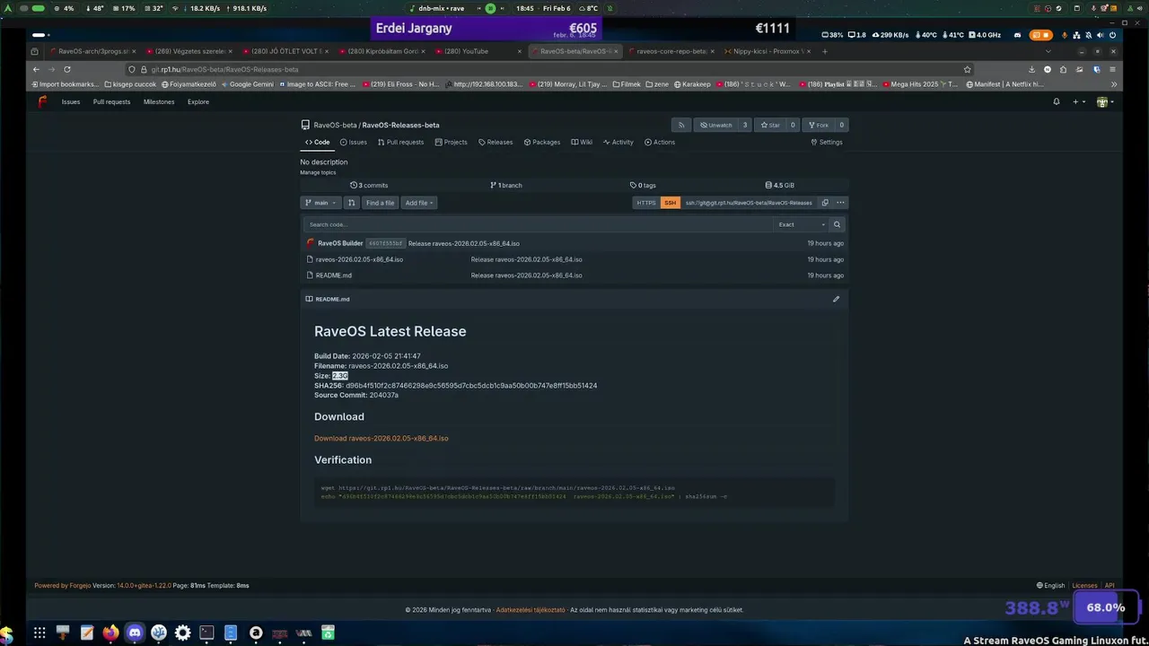Open the green app icon in taskbar
Image resolution: width=1149 pixels, height=646 pixels.
click(328, 633)
